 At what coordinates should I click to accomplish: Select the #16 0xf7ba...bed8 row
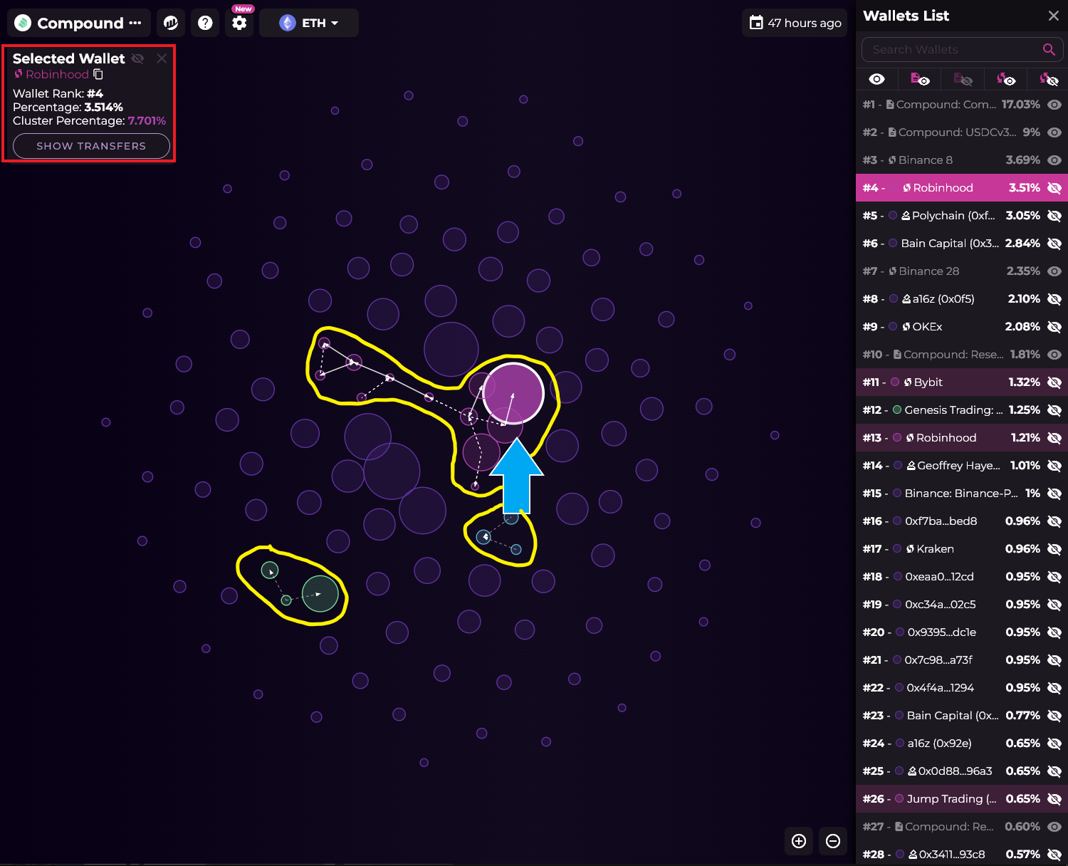[962, 521]
